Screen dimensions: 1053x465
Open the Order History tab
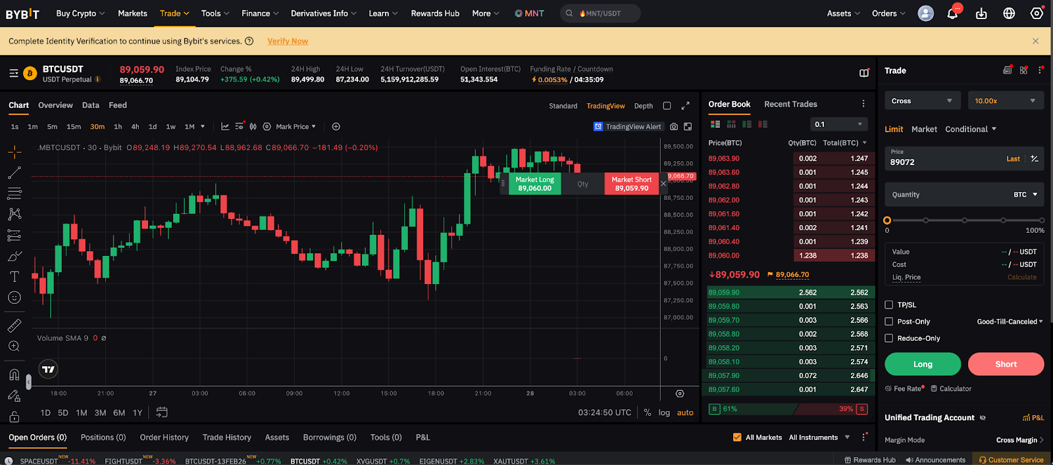(x=164, y=437)
